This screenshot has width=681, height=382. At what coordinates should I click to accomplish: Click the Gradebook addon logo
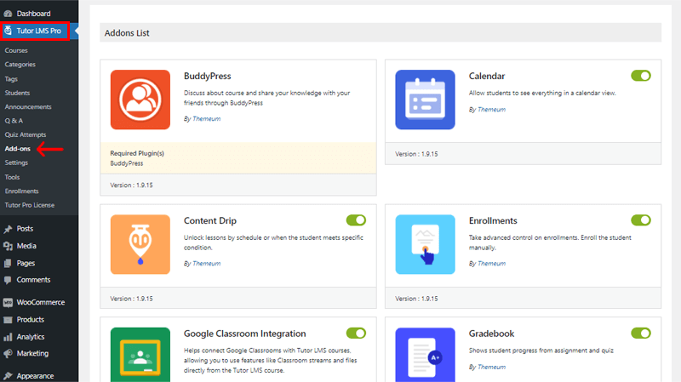point(425,355)
